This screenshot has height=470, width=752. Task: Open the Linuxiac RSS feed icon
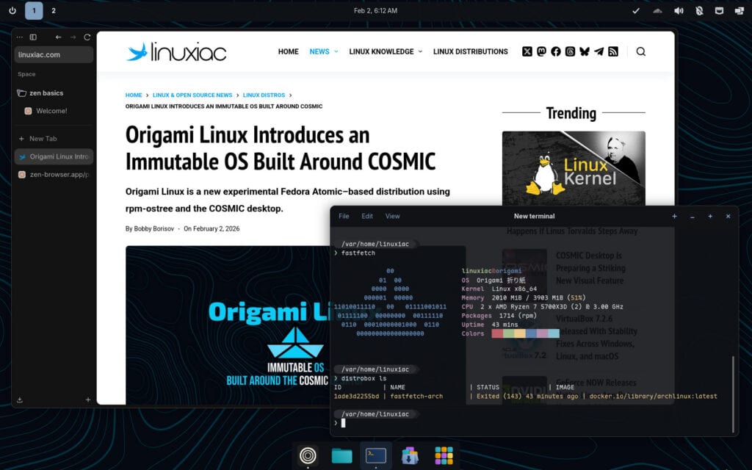coord(613,51)
